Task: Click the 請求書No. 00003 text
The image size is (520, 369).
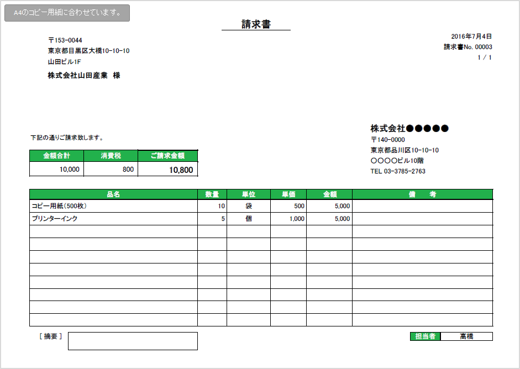Action: coord(468,47)
